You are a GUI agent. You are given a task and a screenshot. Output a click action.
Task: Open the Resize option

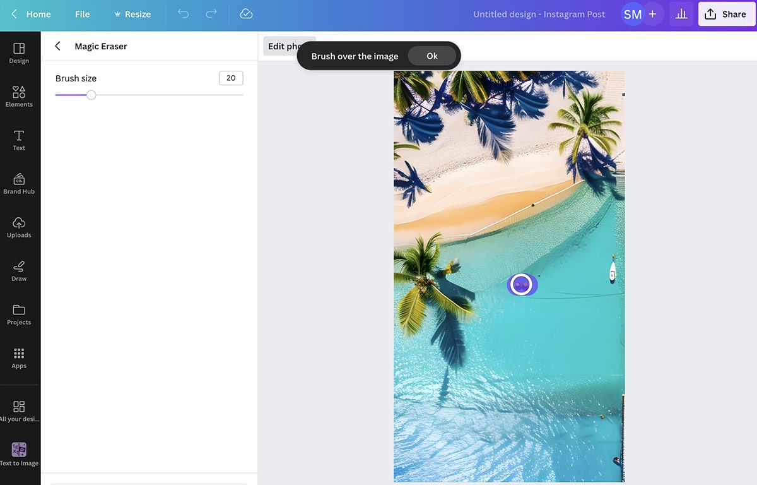click(x=132, y=14)
